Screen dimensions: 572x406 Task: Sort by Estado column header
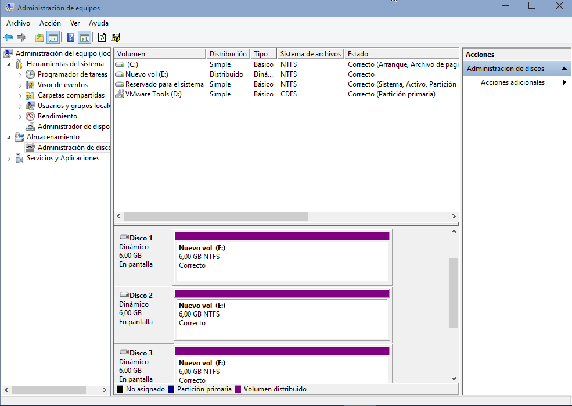tap(401, 53)
